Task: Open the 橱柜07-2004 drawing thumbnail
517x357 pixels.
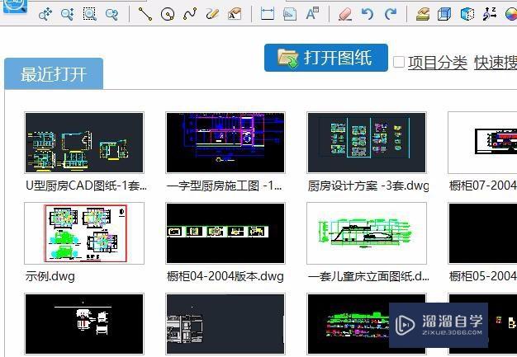Action: (482, 143)
